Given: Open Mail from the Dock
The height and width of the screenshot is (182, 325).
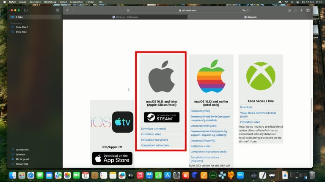Looking at the screenshot, I should [49, 175].
